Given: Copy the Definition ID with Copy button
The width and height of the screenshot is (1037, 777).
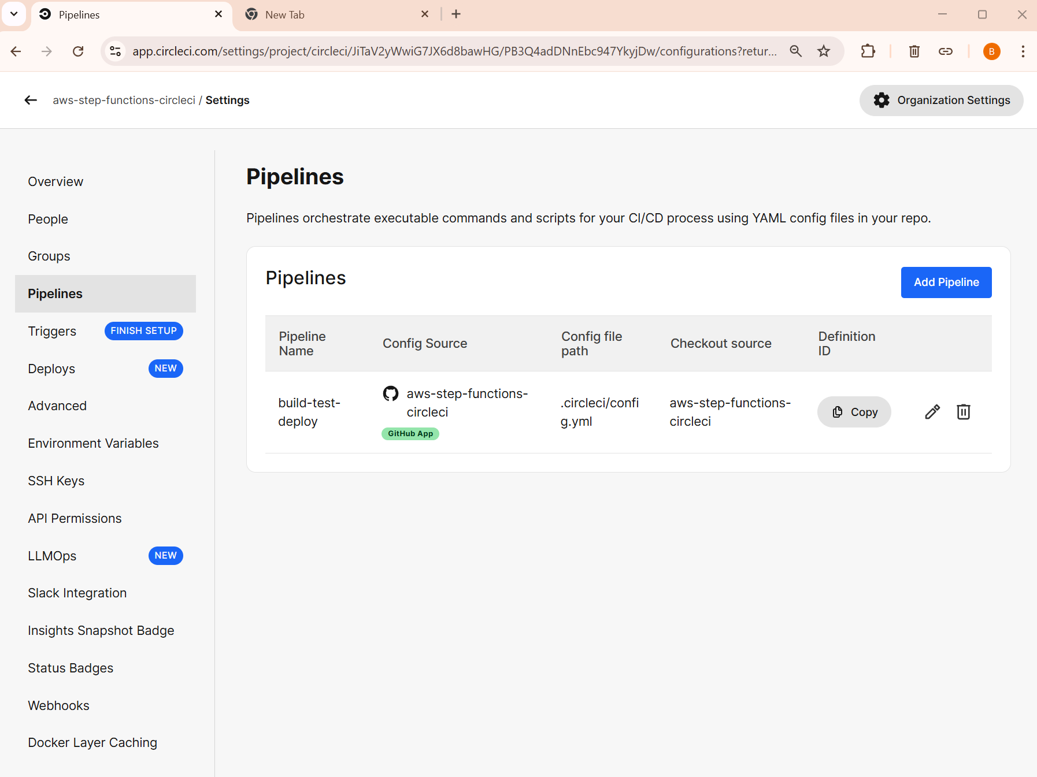Looking at the screenshot, I should click(854, 412).
